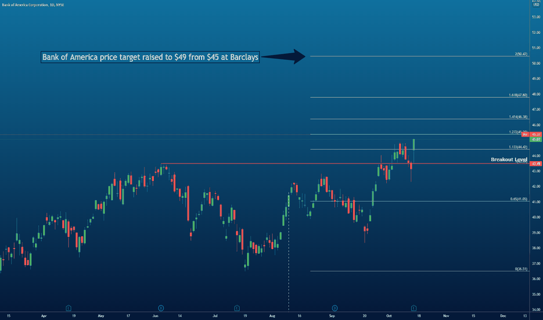Click the 35.00 price axis label
Viewport: 543px width, 320px height.
coord(536,294)
